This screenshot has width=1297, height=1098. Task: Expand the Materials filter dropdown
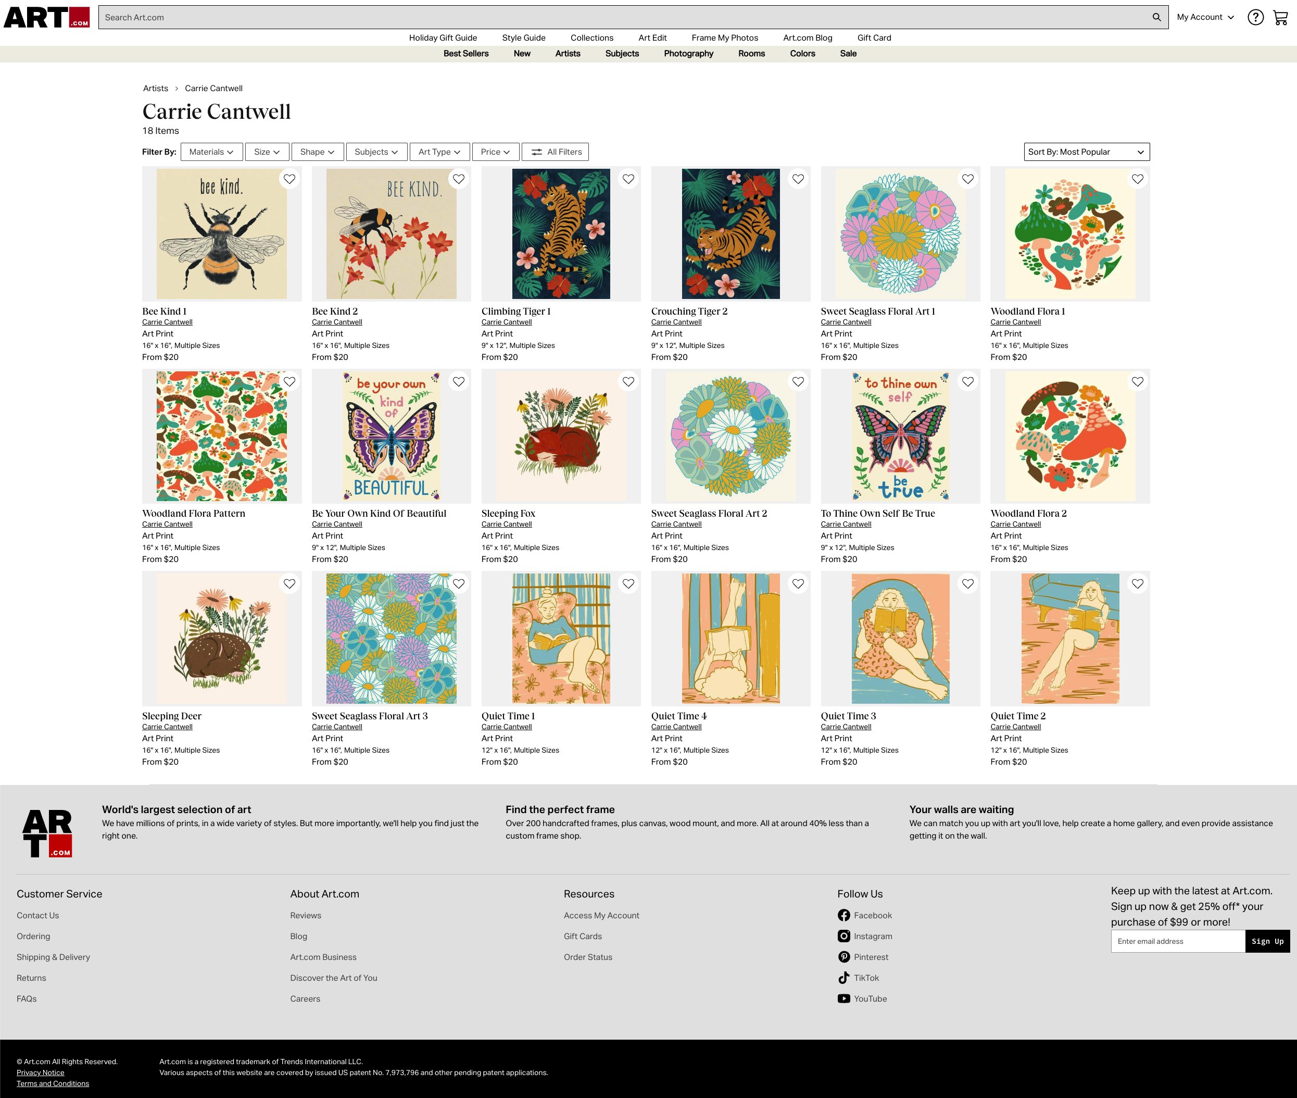click(211, 152)
